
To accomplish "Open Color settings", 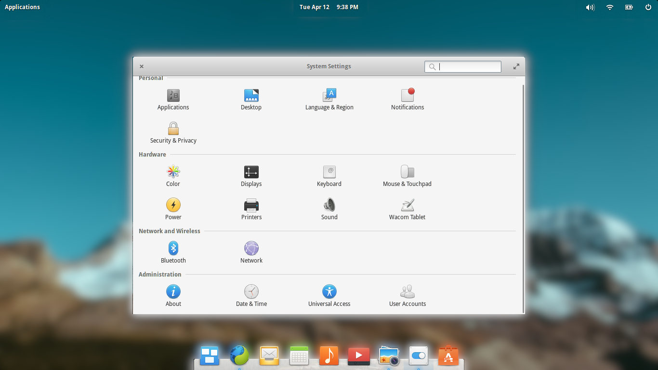I will pos(173,176).
